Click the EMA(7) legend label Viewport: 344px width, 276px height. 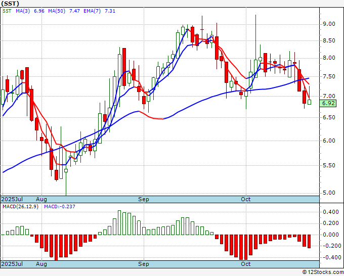pyautogui.click(x=92, y=11)
